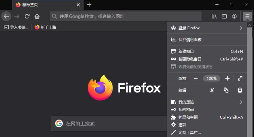Zoom out with the minus button
254x137 pixels.
pyautogui.click(x=196, y=79)
